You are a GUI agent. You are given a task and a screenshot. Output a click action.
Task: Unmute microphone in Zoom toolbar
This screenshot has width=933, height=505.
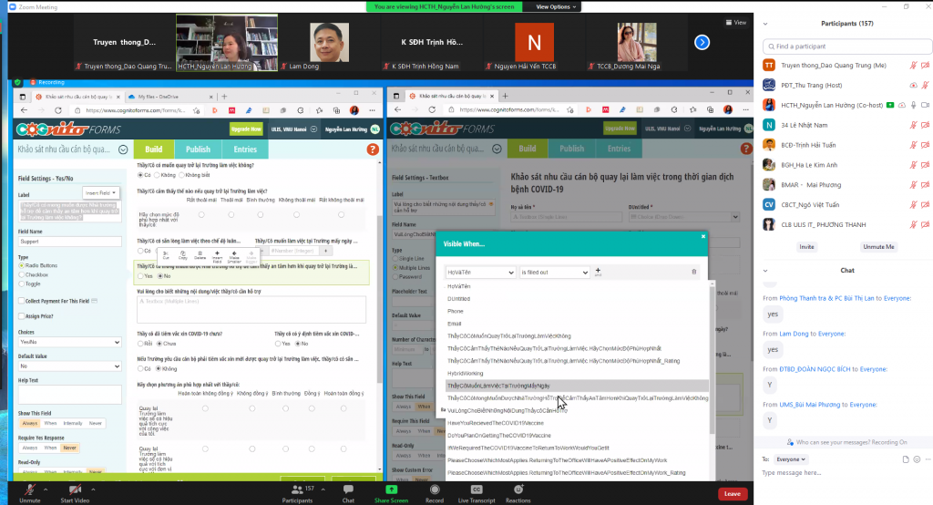29,492
